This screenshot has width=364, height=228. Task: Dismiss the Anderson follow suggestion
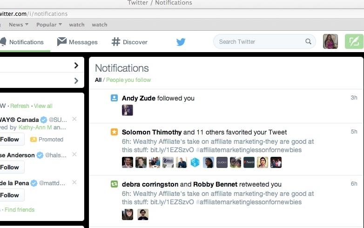click(x=74, y=154)
